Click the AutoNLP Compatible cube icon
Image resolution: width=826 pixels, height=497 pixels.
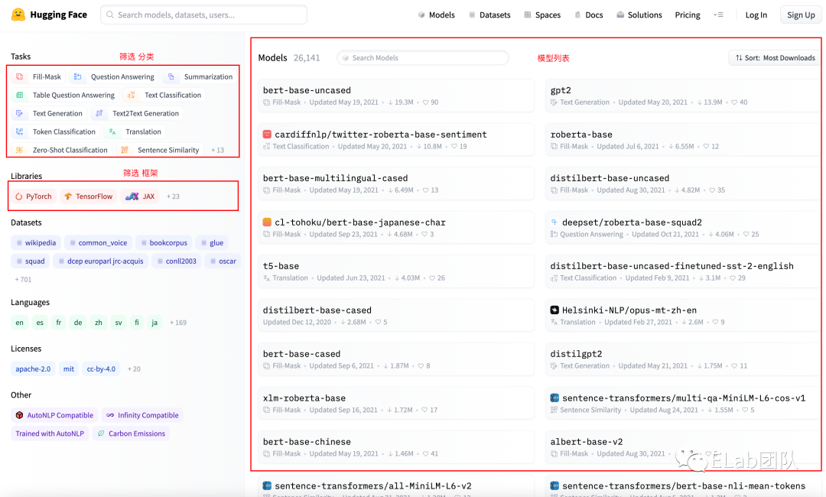pyautogui.click(x=19, y=415)
